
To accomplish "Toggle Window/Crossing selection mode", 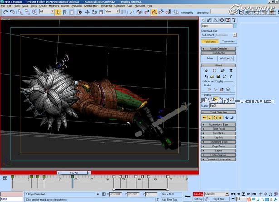I will [79, 12].
